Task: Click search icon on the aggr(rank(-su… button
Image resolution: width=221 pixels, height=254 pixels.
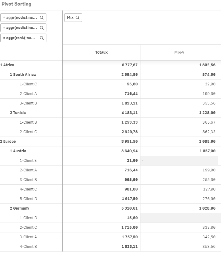Action: click(x=42, y=38)
